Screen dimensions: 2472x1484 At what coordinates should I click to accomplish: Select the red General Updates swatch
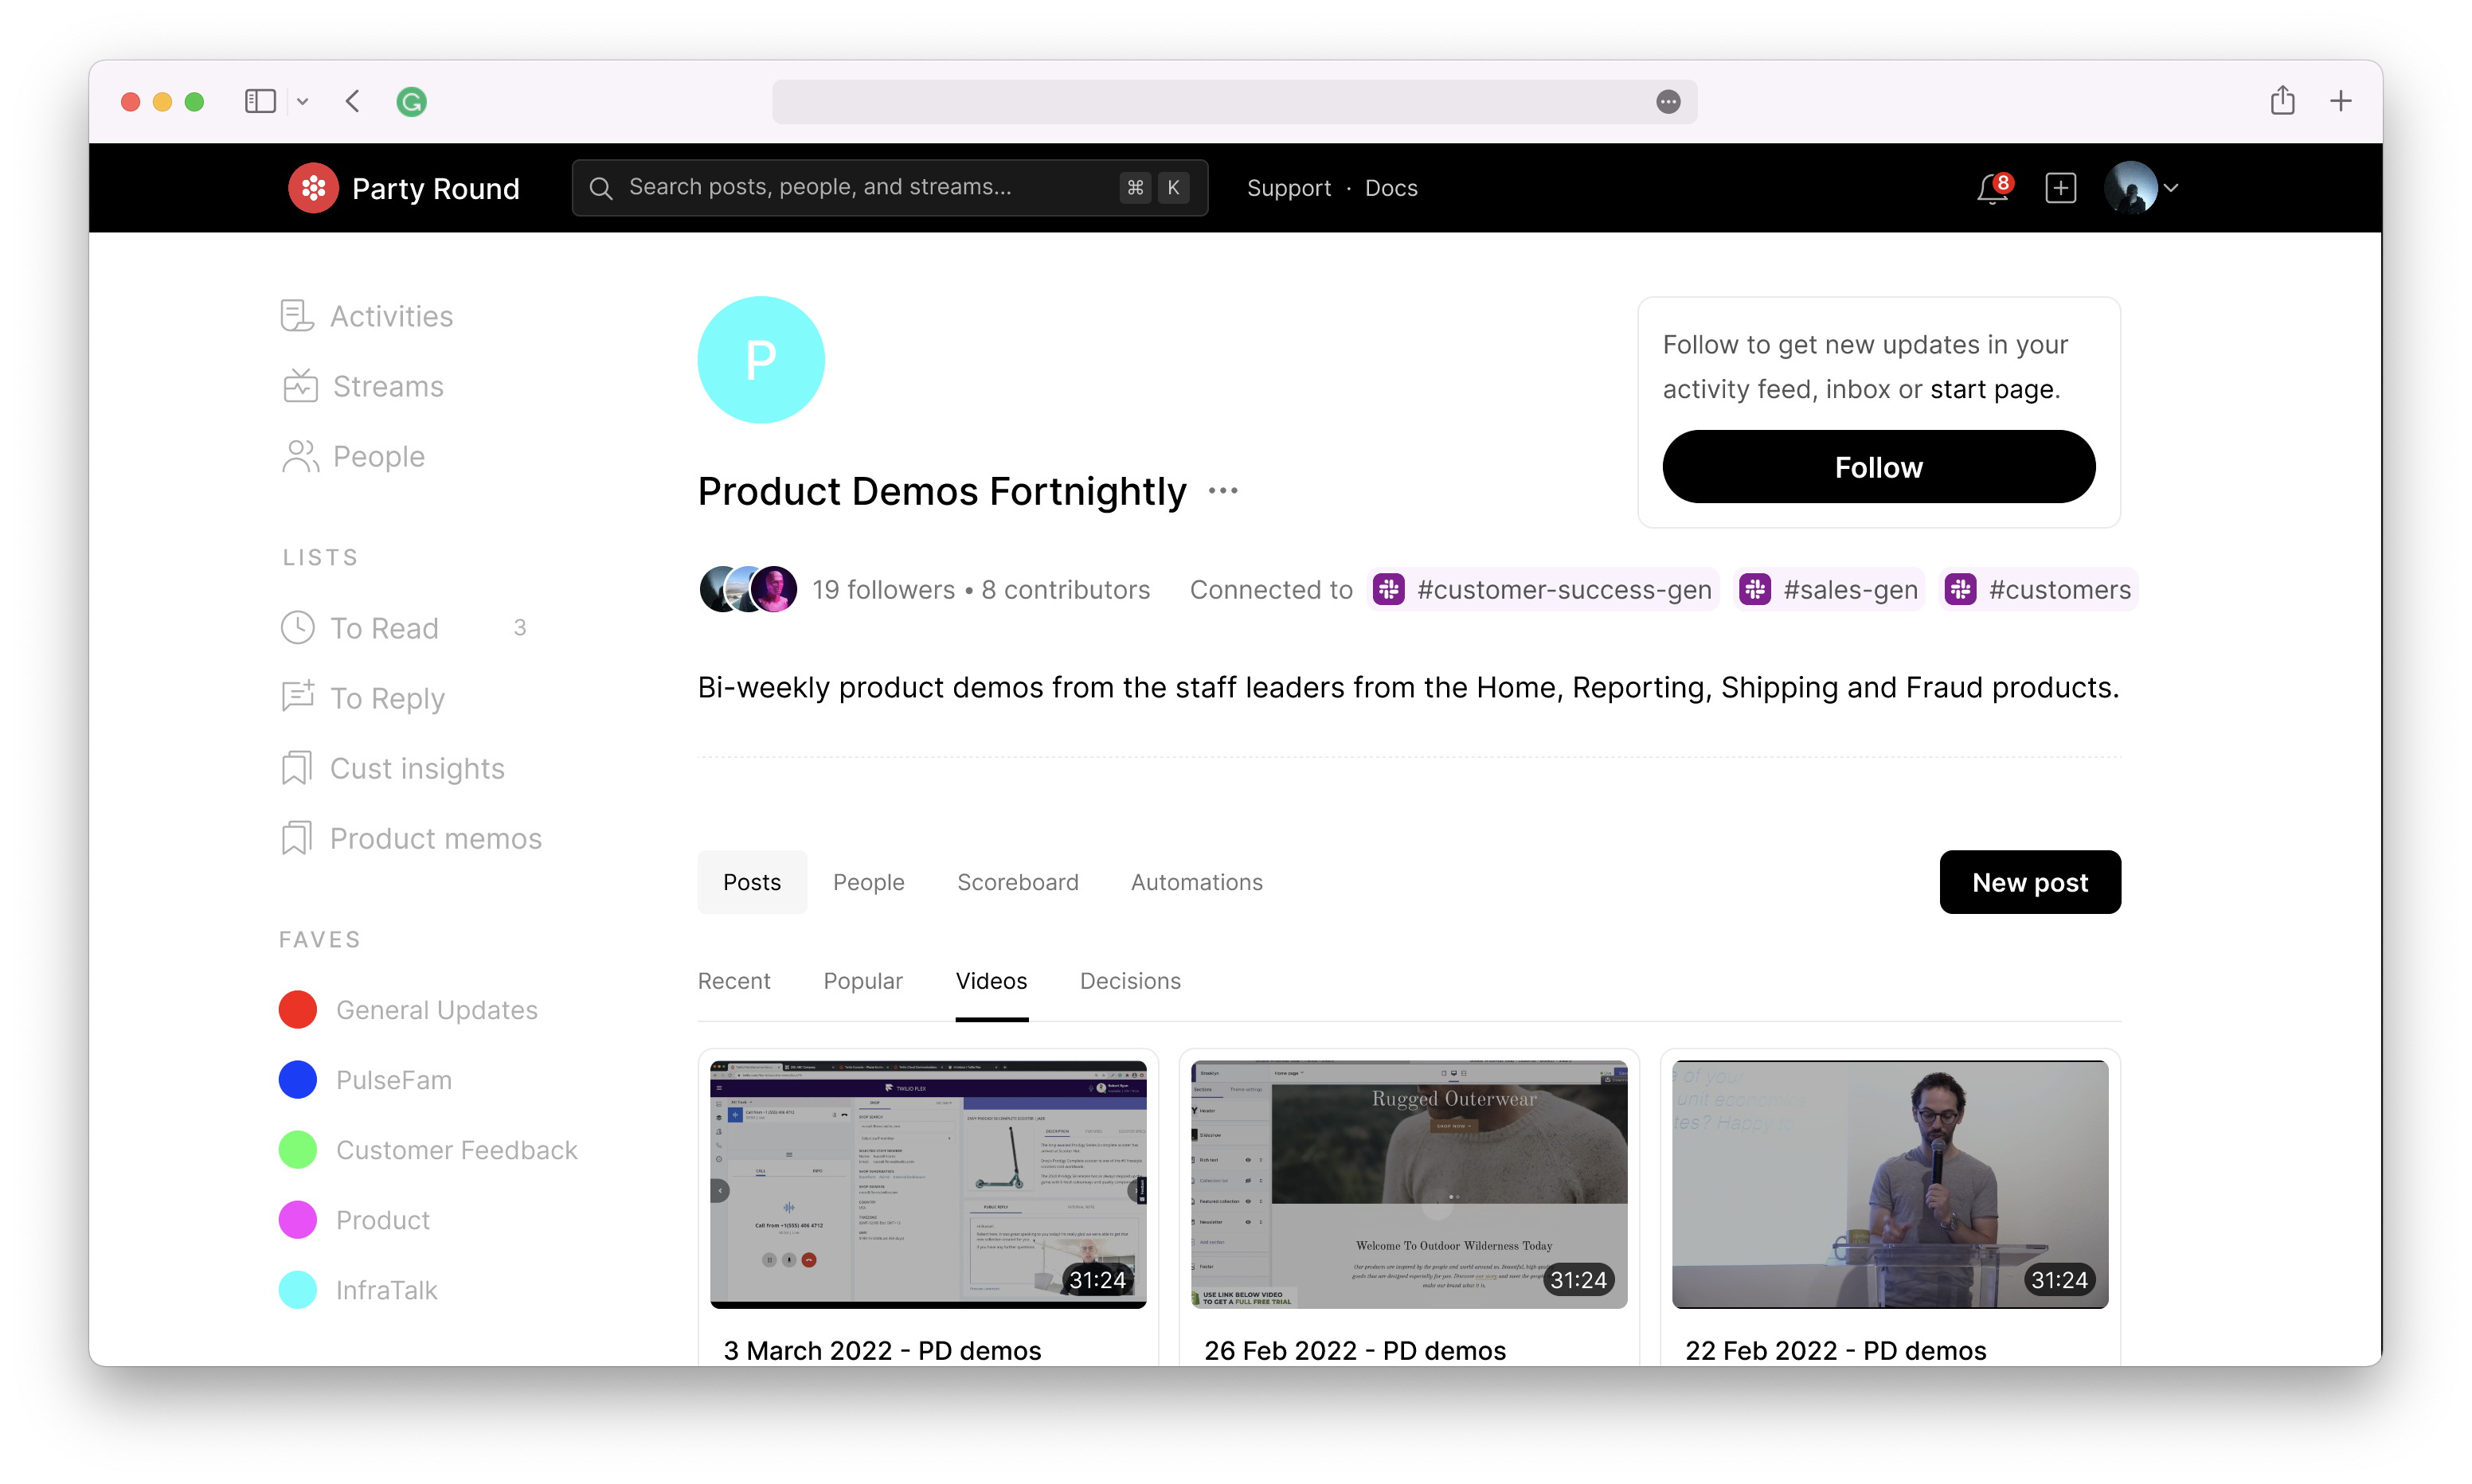coord(298,1010)
